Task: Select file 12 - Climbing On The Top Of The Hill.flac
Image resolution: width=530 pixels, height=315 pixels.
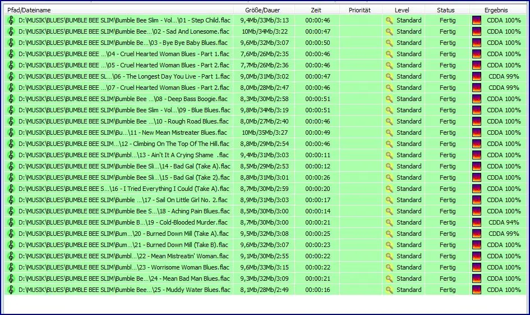Action: tap(124, 144)
